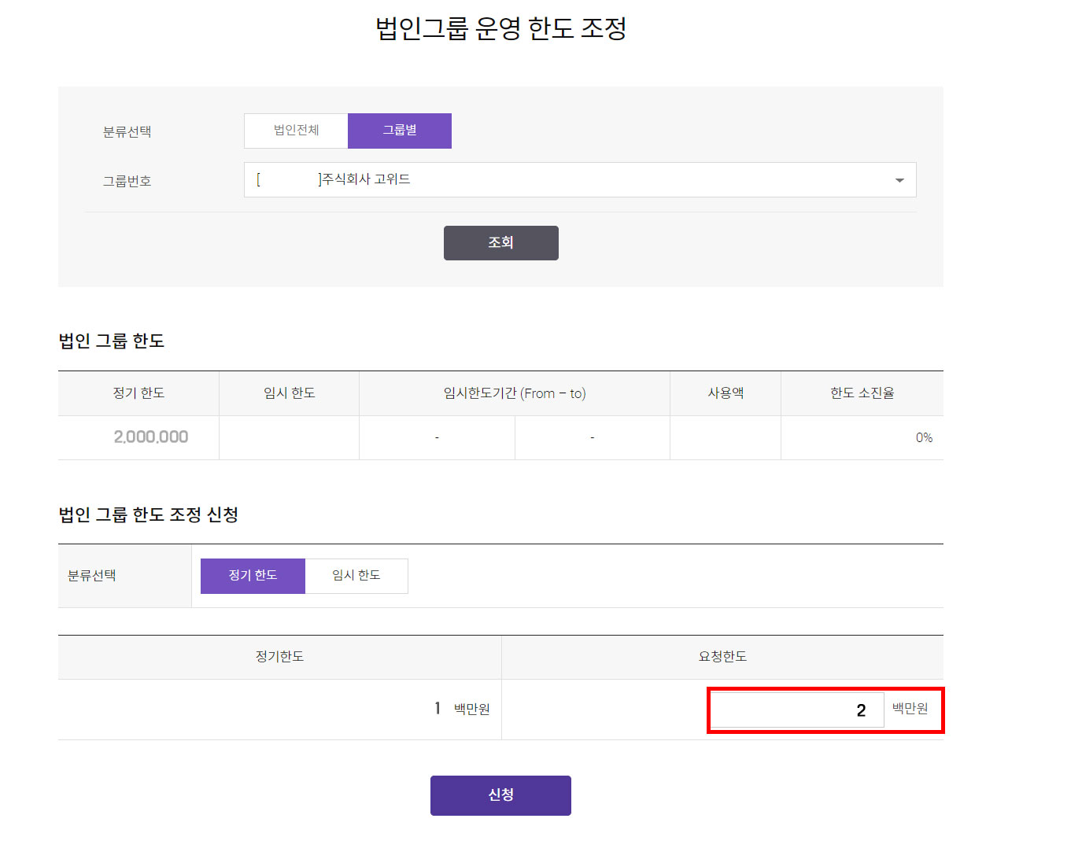1082x859 pixels.
Task: Choose 정기 한도 adjustment type button
Action: (253, 576)
